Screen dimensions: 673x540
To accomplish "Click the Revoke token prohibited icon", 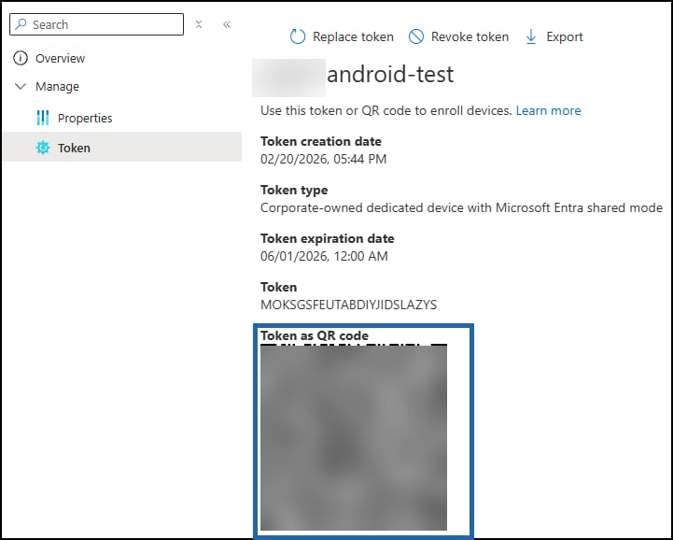I will click(x=416, y=37).
